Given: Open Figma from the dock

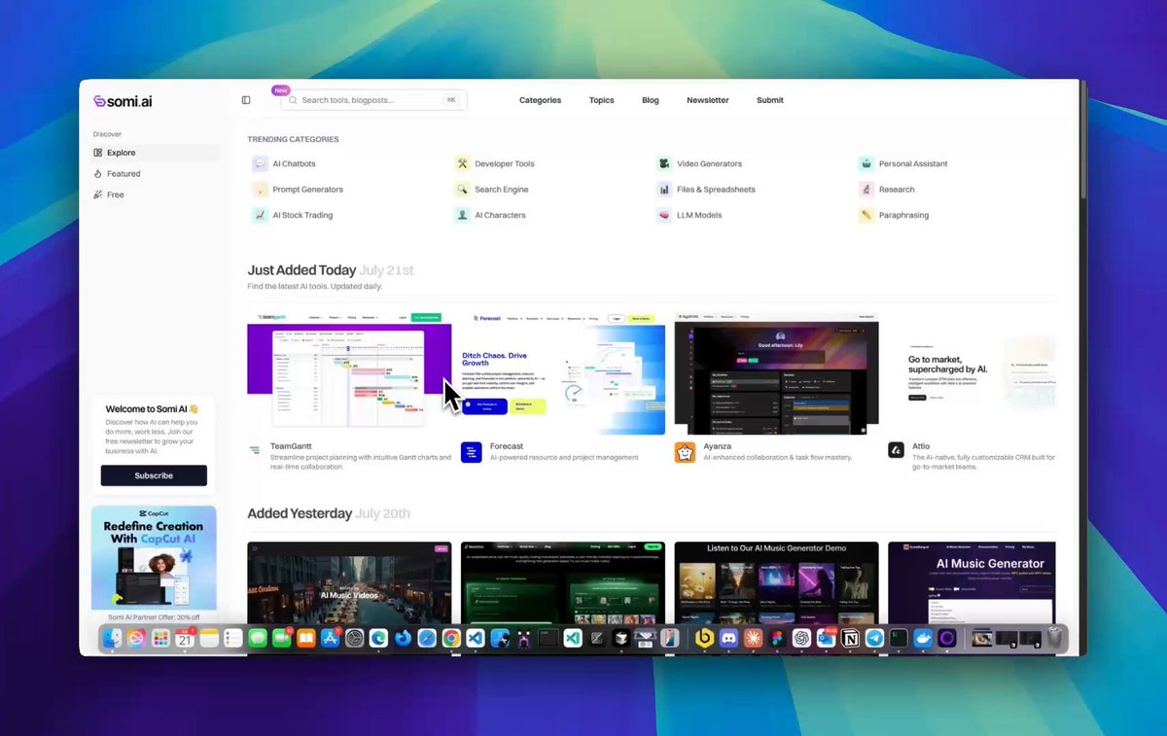Looking at the screenshot, I should click(x=777, y=638).
